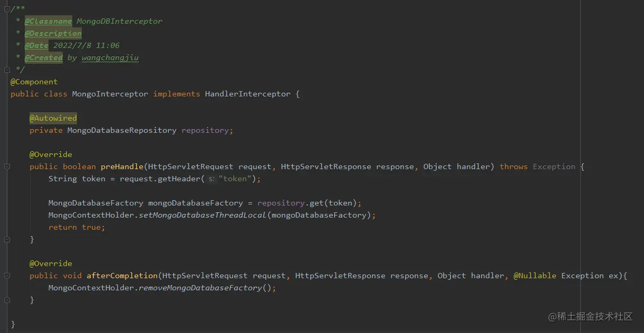Click the afterCompletion method name
The image size is (644, 333).
(x=122, y=276)
